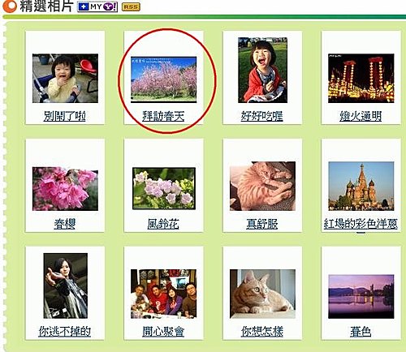Select the purple dusk lake thumbnail
Image resolution: width=406 pixels, height=352 pixels.
(361, 297)
